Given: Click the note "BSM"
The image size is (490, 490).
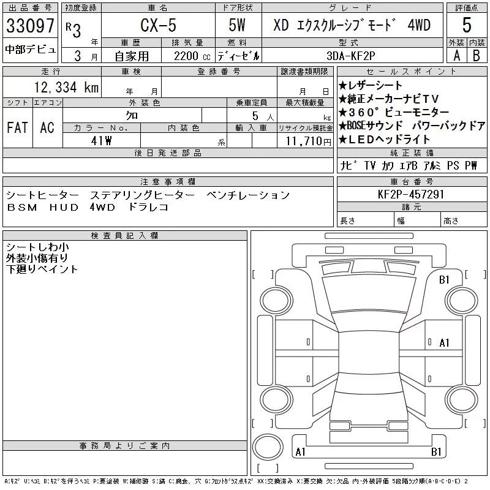Looking at the screenshot, I should [x=22, y=208].
